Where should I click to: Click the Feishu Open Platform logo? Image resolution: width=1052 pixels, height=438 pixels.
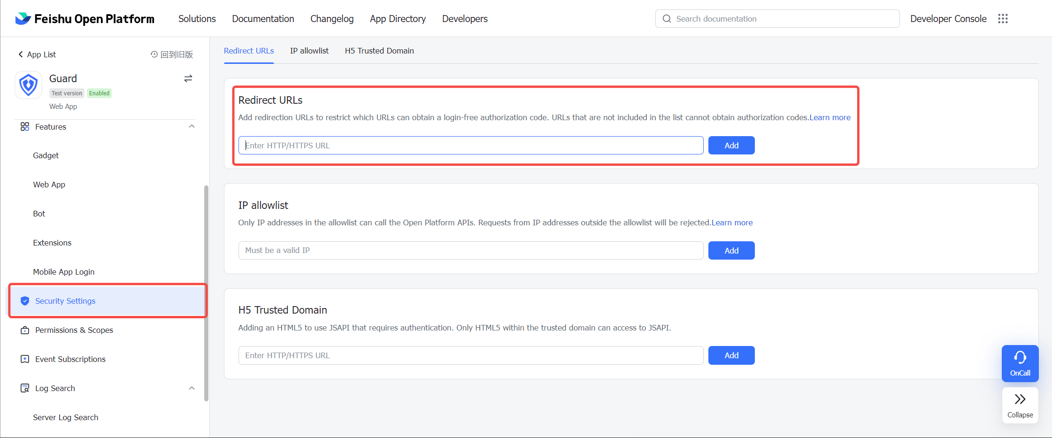click(x=85, y=19)
